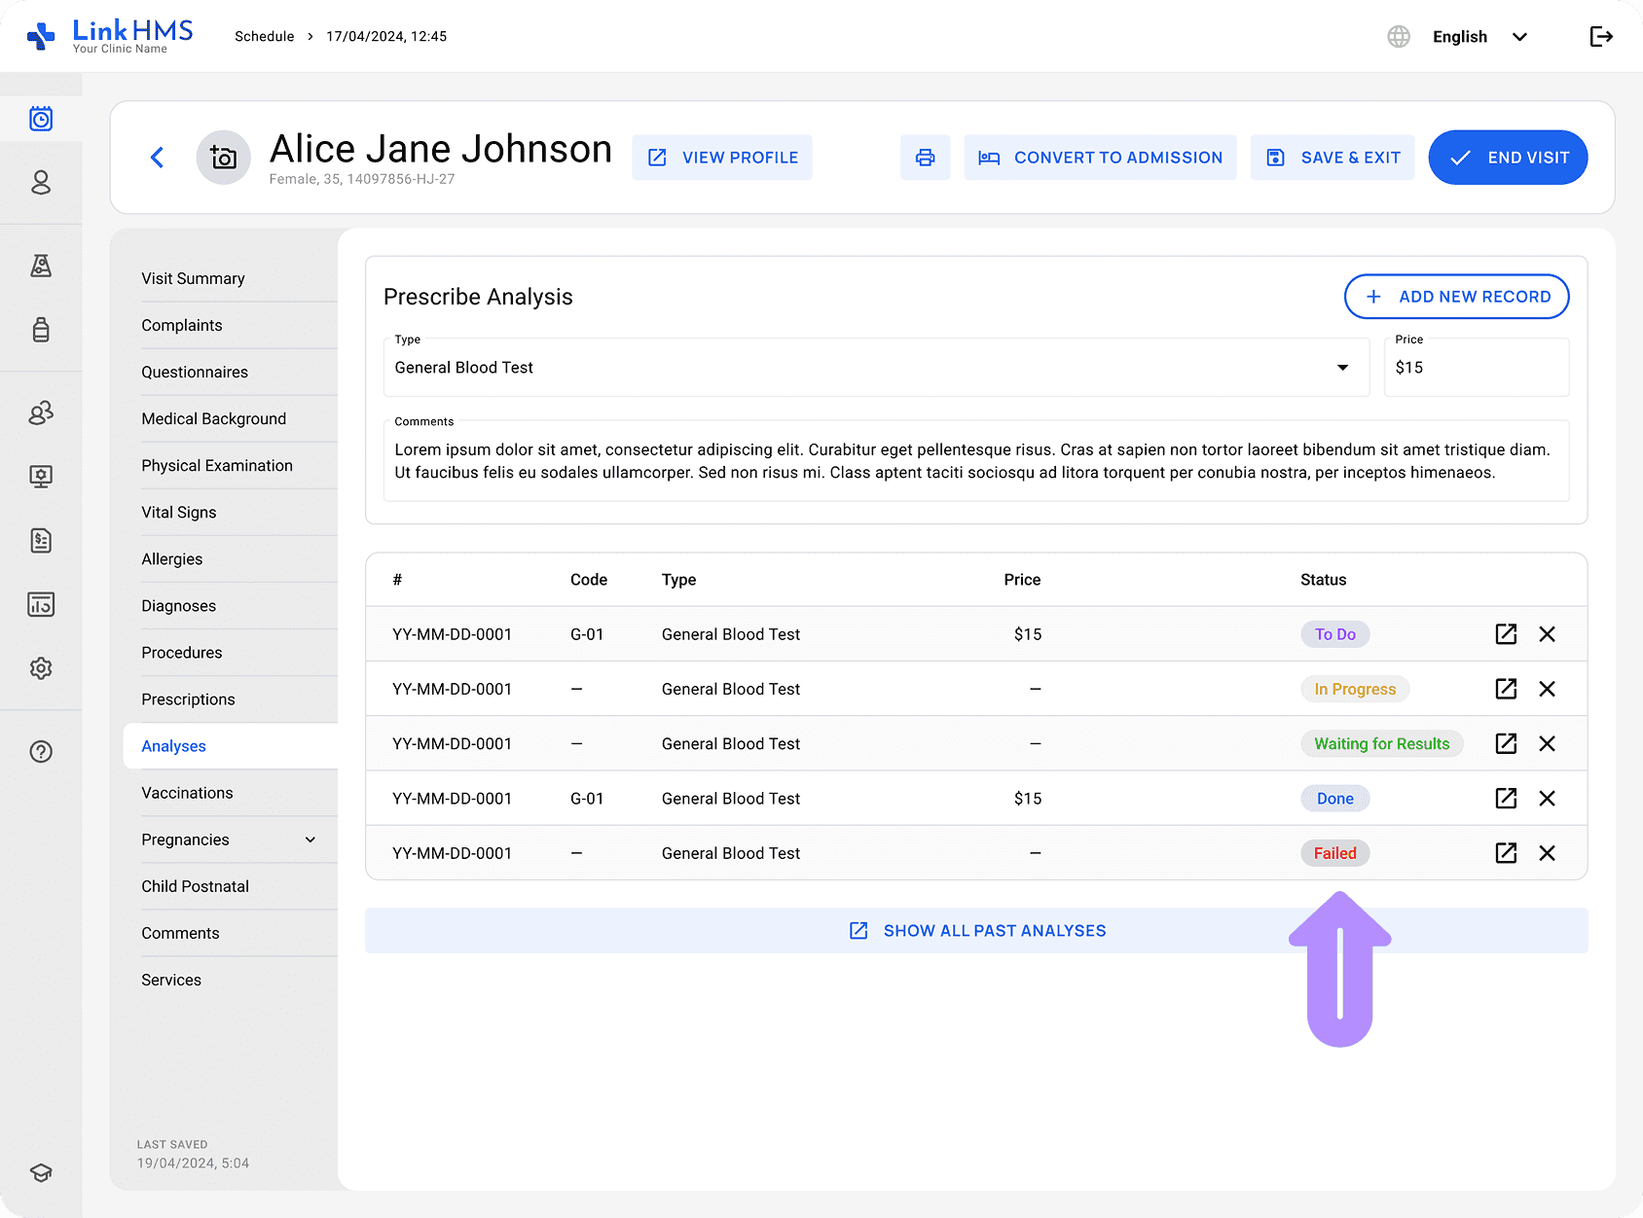Screen dimensions: 1643x1218
Task: Open the schedule calendar sidebar icon
Action: tap(41, 120)
